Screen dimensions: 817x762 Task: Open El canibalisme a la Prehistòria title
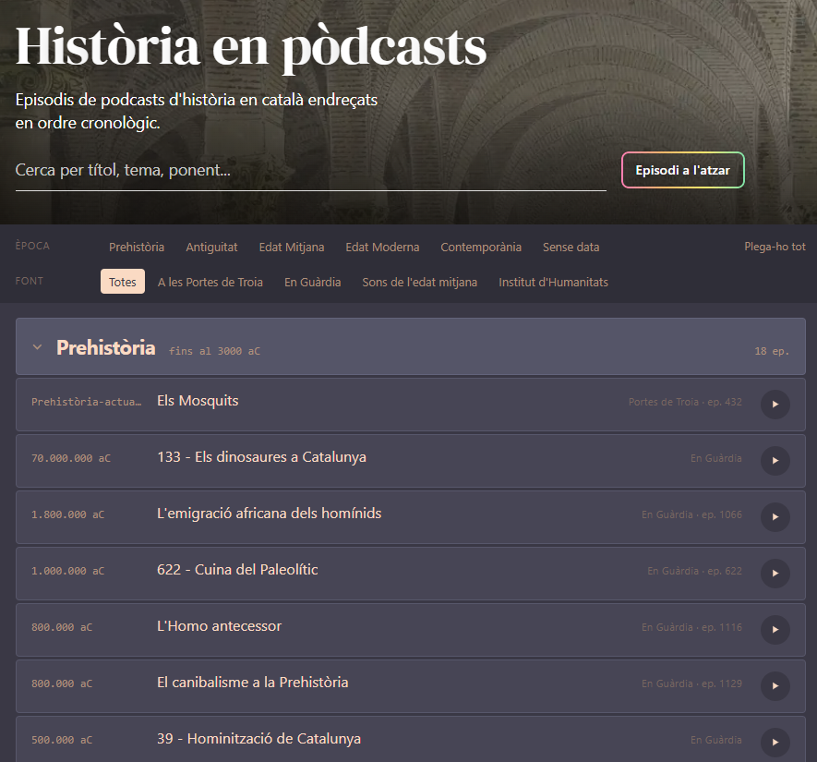click(253, 683)
